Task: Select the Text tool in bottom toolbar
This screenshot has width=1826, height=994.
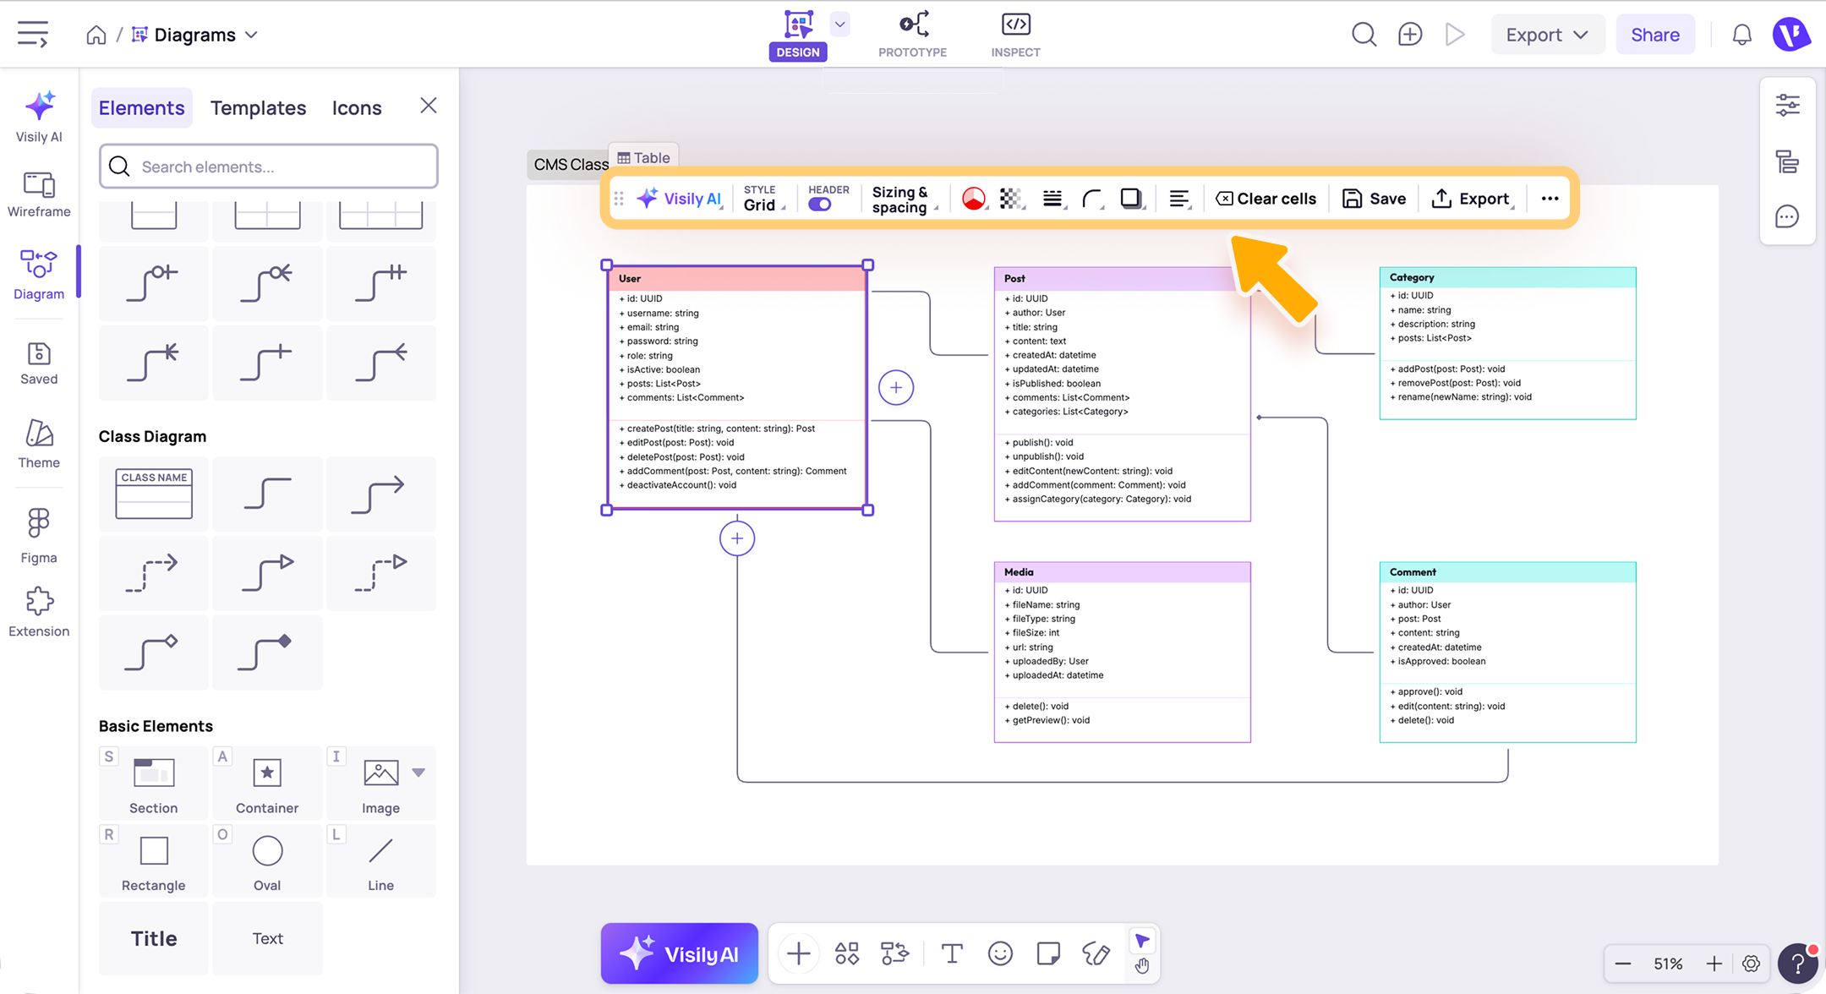Action: 952,953
